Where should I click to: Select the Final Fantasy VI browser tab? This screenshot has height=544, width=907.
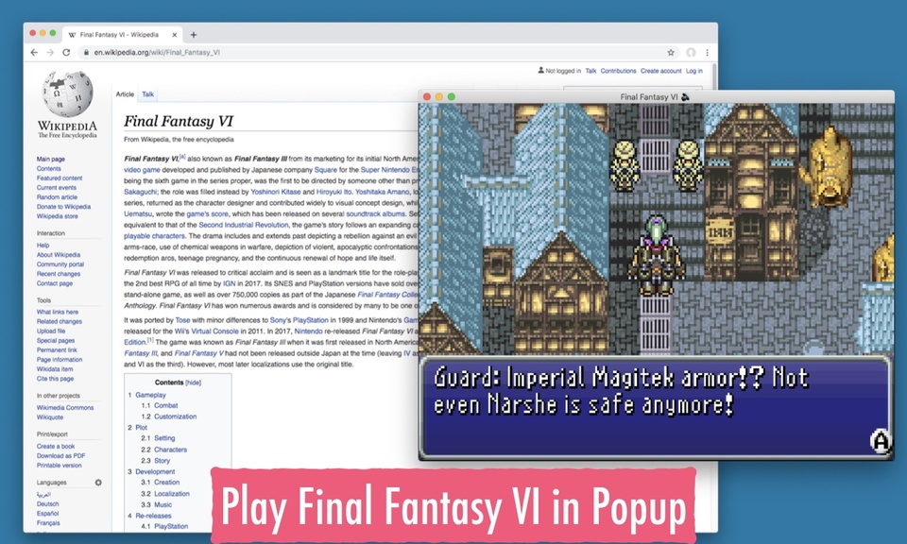(123, 35)
